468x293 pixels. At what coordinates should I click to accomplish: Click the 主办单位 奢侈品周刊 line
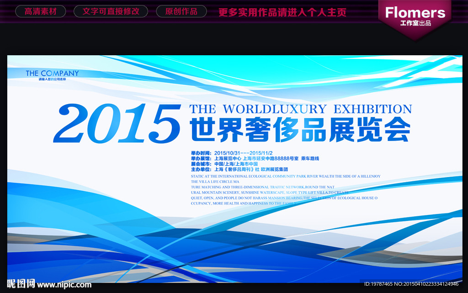(x=239, y=169)
